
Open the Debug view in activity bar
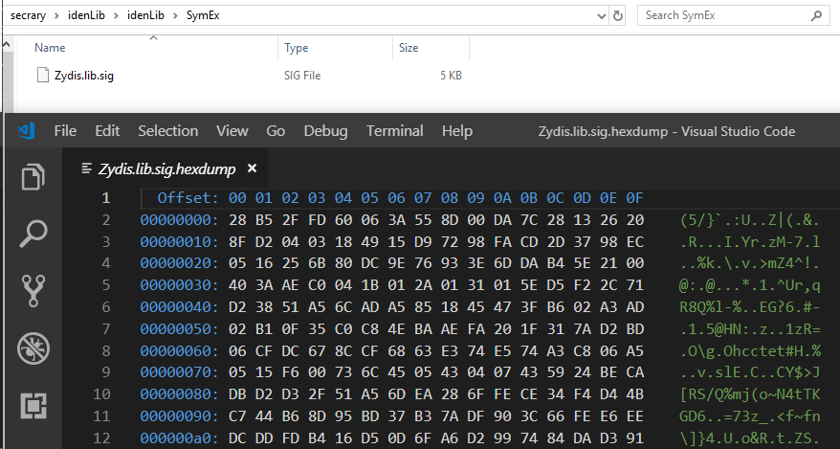[33, 348]
